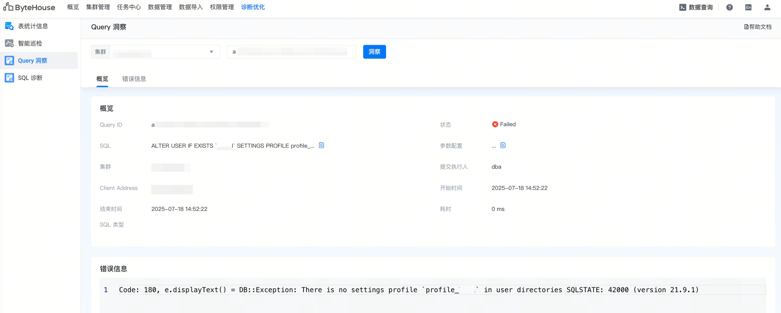This screenshot has width=781, height=313.
Task: Open the user profile icon
Action: coord(767,7)
